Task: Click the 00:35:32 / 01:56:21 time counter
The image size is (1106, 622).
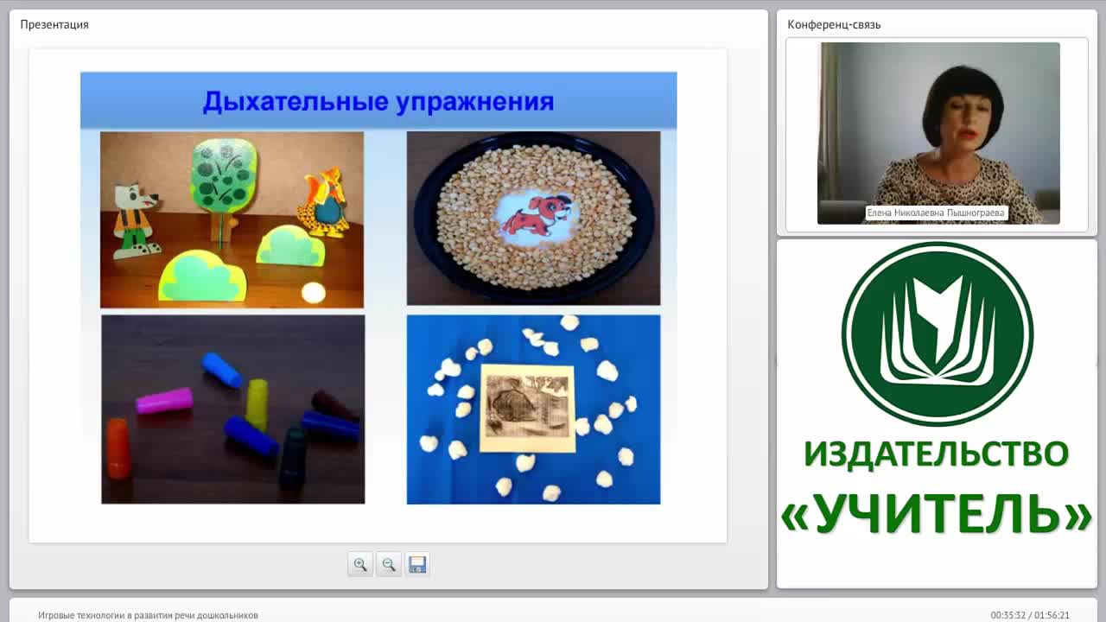Action: tap(1030, 615)
